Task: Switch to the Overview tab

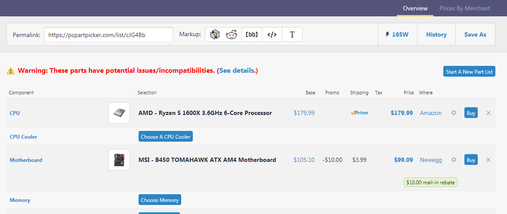Action: pyautogui.click(x=415, y=9)
